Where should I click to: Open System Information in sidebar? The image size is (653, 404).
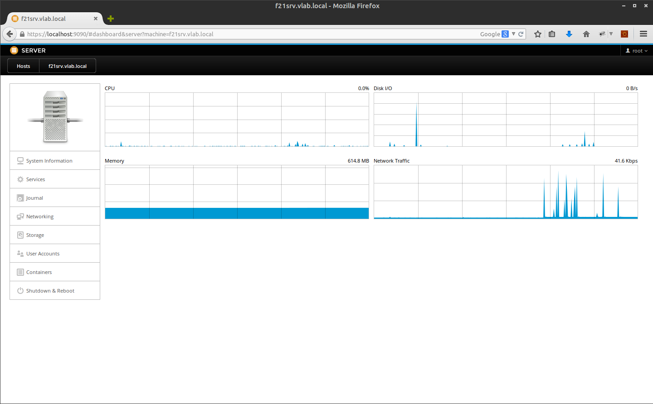49,161
